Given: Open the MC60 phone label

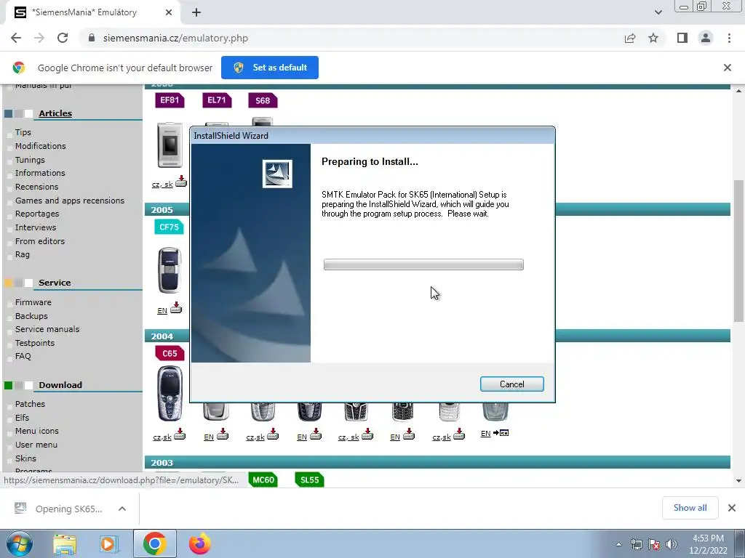Looking at the screenshot, I should [x=263, y=480].
